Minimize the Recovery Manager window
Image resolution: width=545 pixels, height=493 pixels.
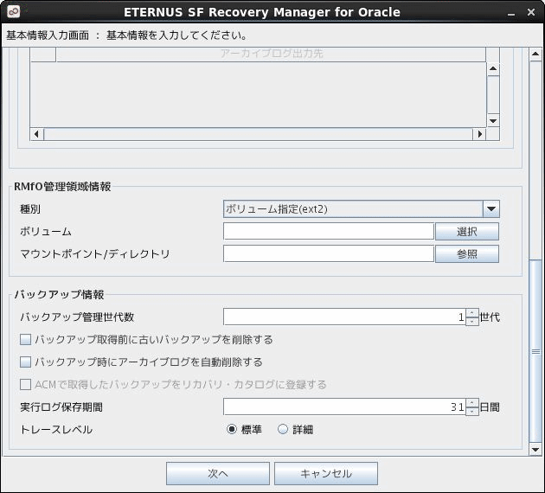[511, 13]
